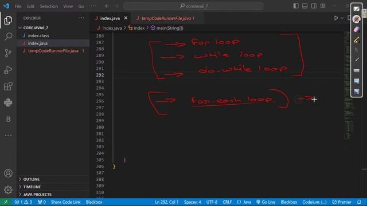Viewport: 367px width, 206px height.
Task: Click the screen capture icon in annotation toolbar
Action: coord(356,81)
